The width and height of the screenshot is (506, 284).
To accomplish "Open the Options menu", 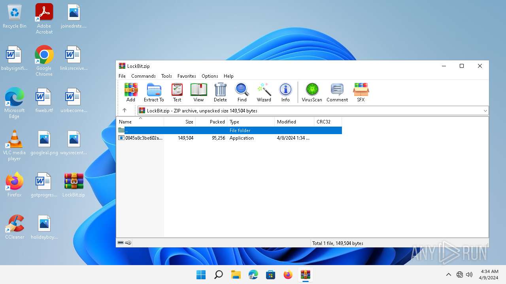I will coord(210,76).
